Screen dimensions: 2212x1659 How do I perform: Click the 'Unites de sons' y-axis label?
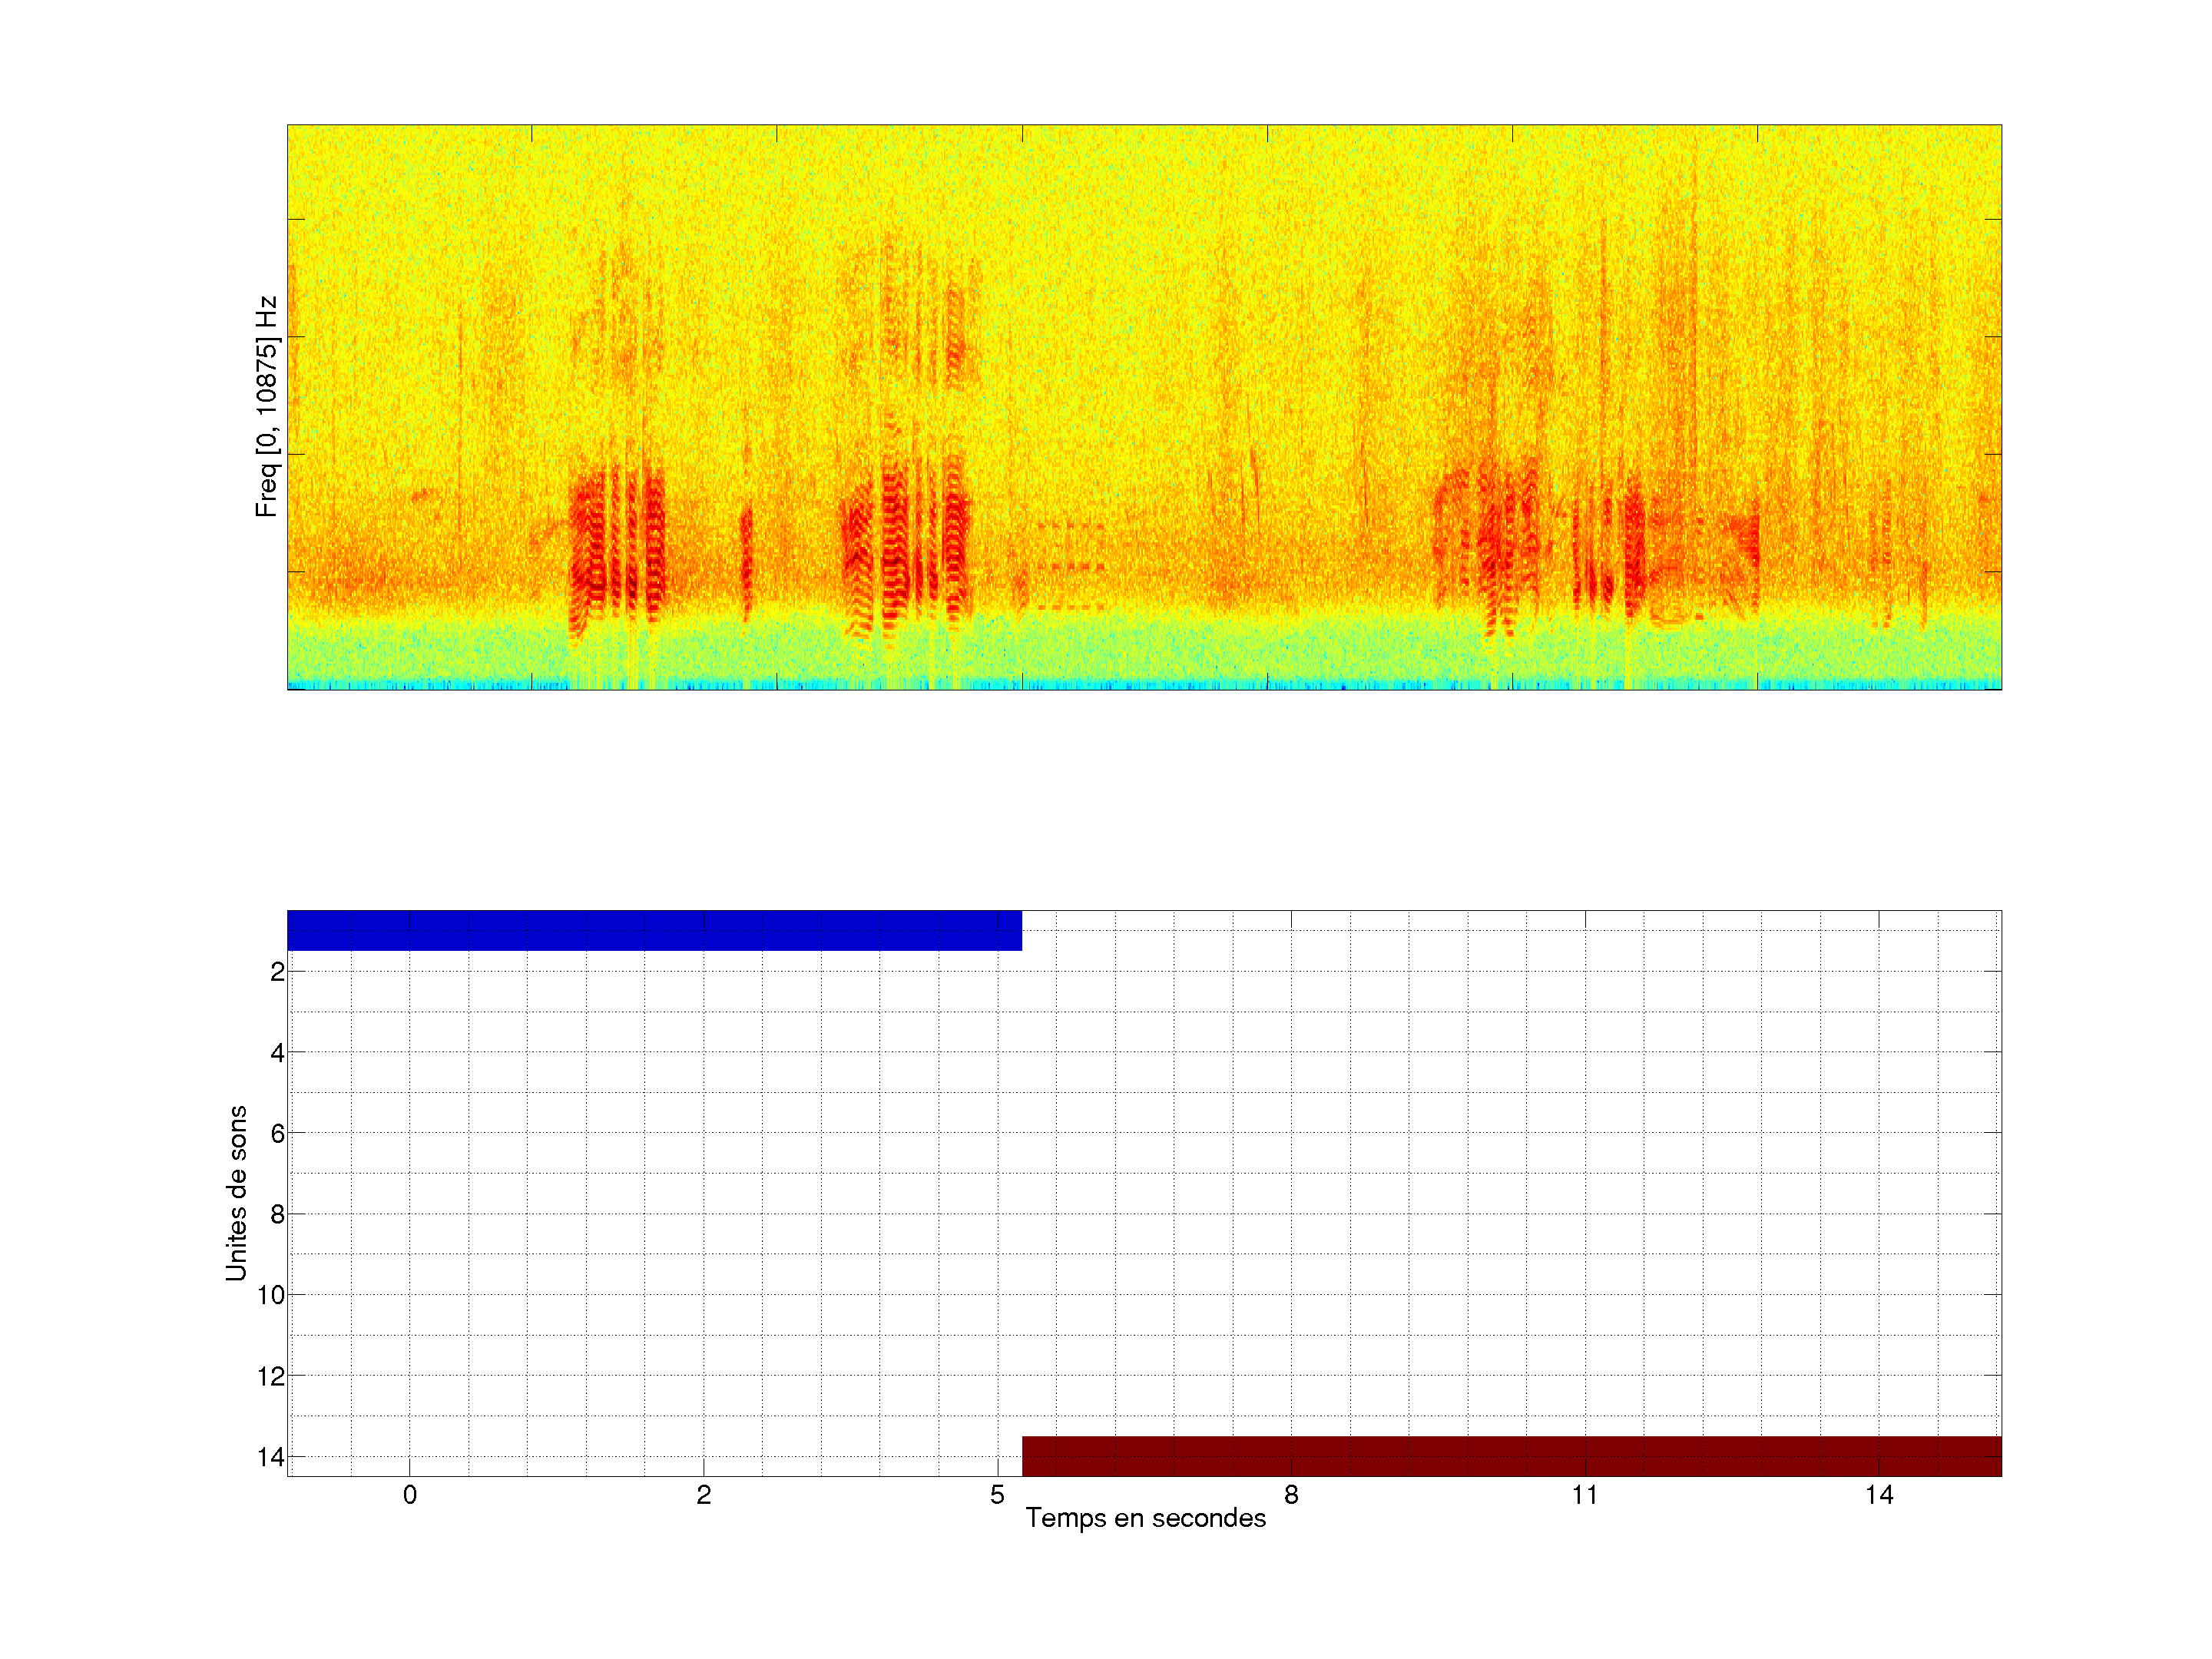tap(236, 1193)
